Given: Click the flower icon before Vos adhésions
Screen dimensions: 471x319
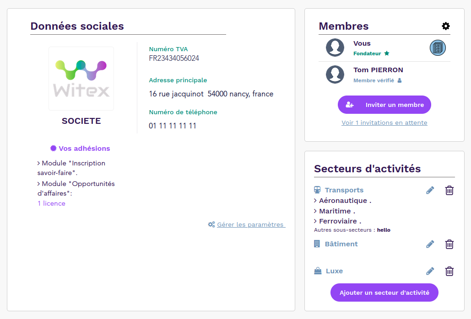Looking at the screenshot, I should pos(53,148).
